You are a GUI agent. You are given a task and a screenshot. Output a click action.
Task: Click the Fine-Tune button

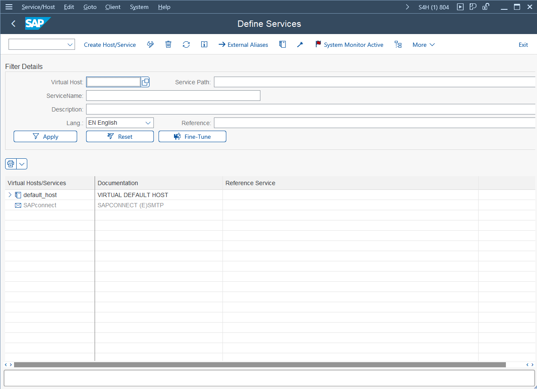(192, 137)
